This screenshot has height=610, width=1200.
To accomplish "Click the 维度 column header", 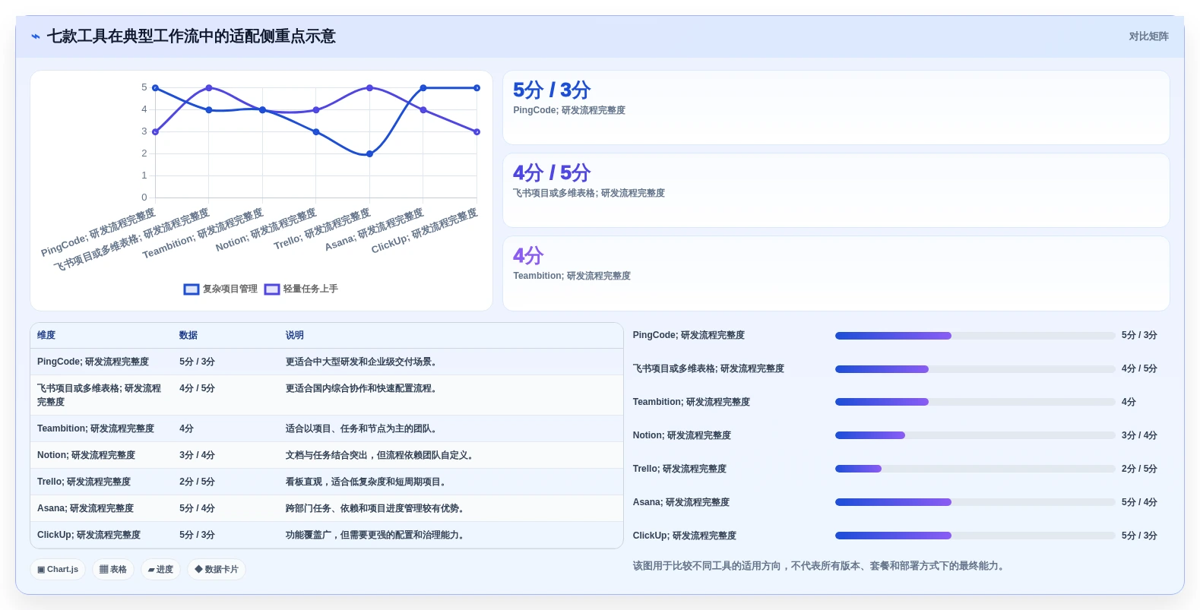I will [46, 335].
